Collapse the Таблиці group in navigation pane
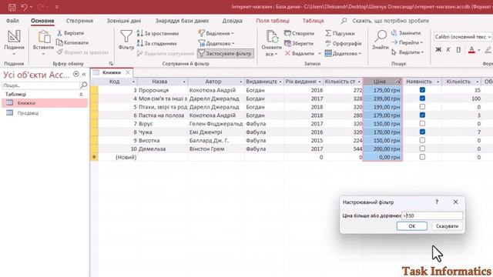493x277 pixels. pos(81,94)
